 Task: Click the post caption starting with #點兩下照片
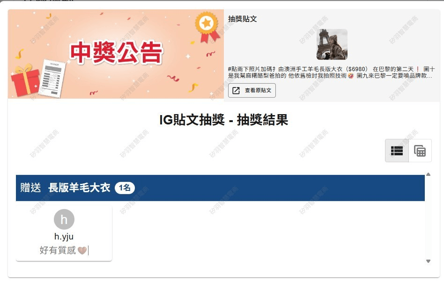[331, 73]
